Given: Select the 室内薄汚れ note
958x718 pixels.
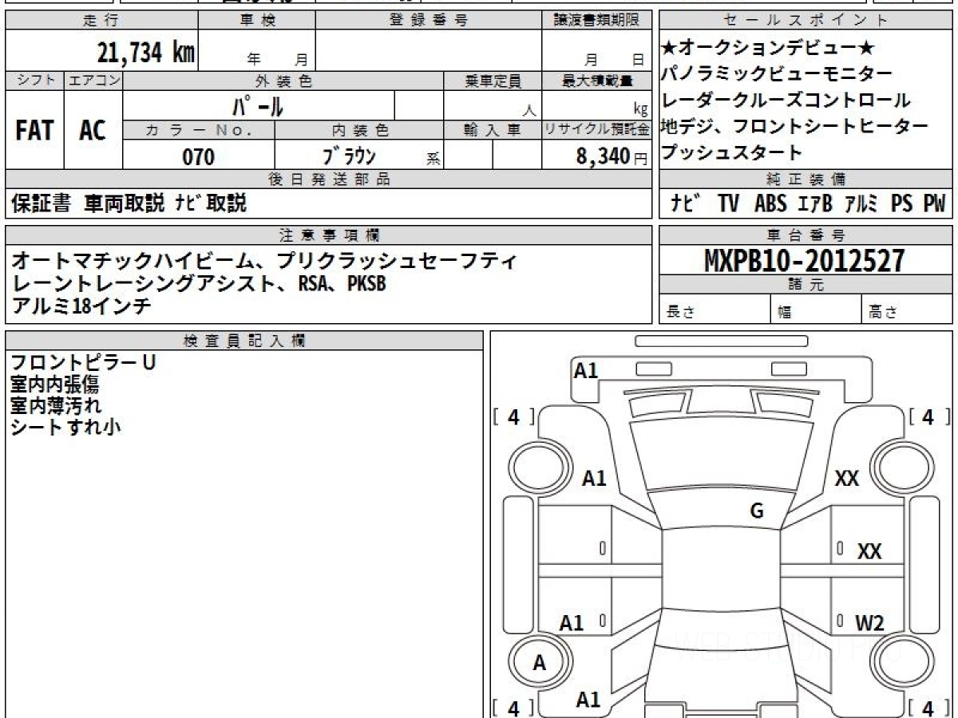Looking at the screenshot, I should [x=55, y=405].
